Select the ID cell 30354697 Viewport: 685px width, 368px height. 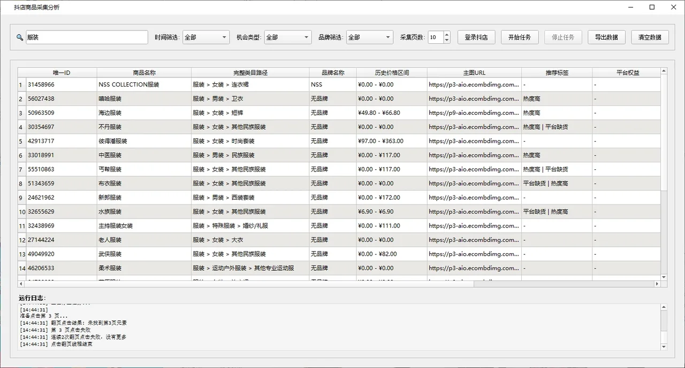click(x=62, y=127)
